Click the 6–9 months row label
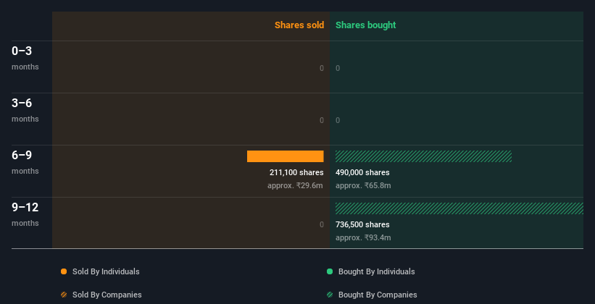Image resolution: width=595 pixels, height=304 pixels. pos(25,162)
